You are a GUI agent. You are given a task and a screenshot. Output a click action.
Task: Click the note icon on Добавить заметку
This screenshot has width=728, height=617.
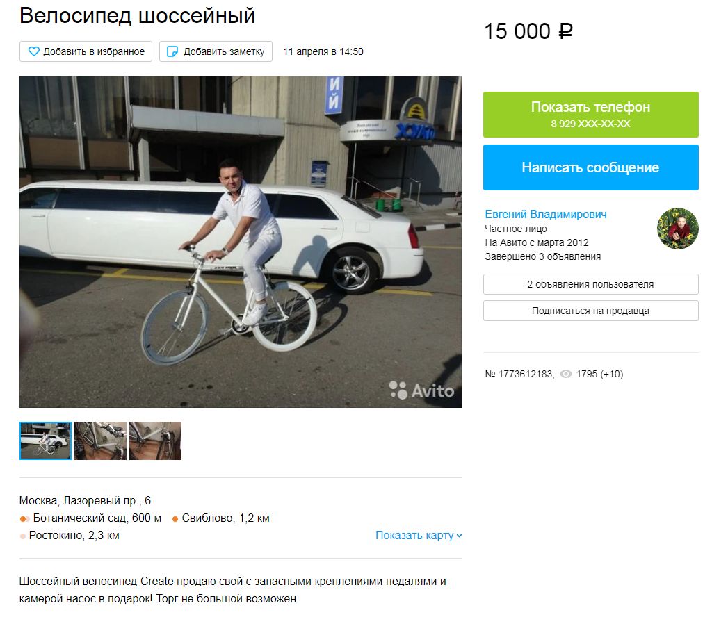pyautogui.click(x=172, y=51)
